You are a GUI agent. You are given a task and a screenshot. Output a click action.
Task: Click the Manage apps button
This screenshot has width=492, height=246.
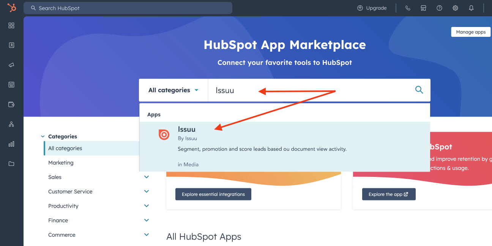click(x=471, y=32)
